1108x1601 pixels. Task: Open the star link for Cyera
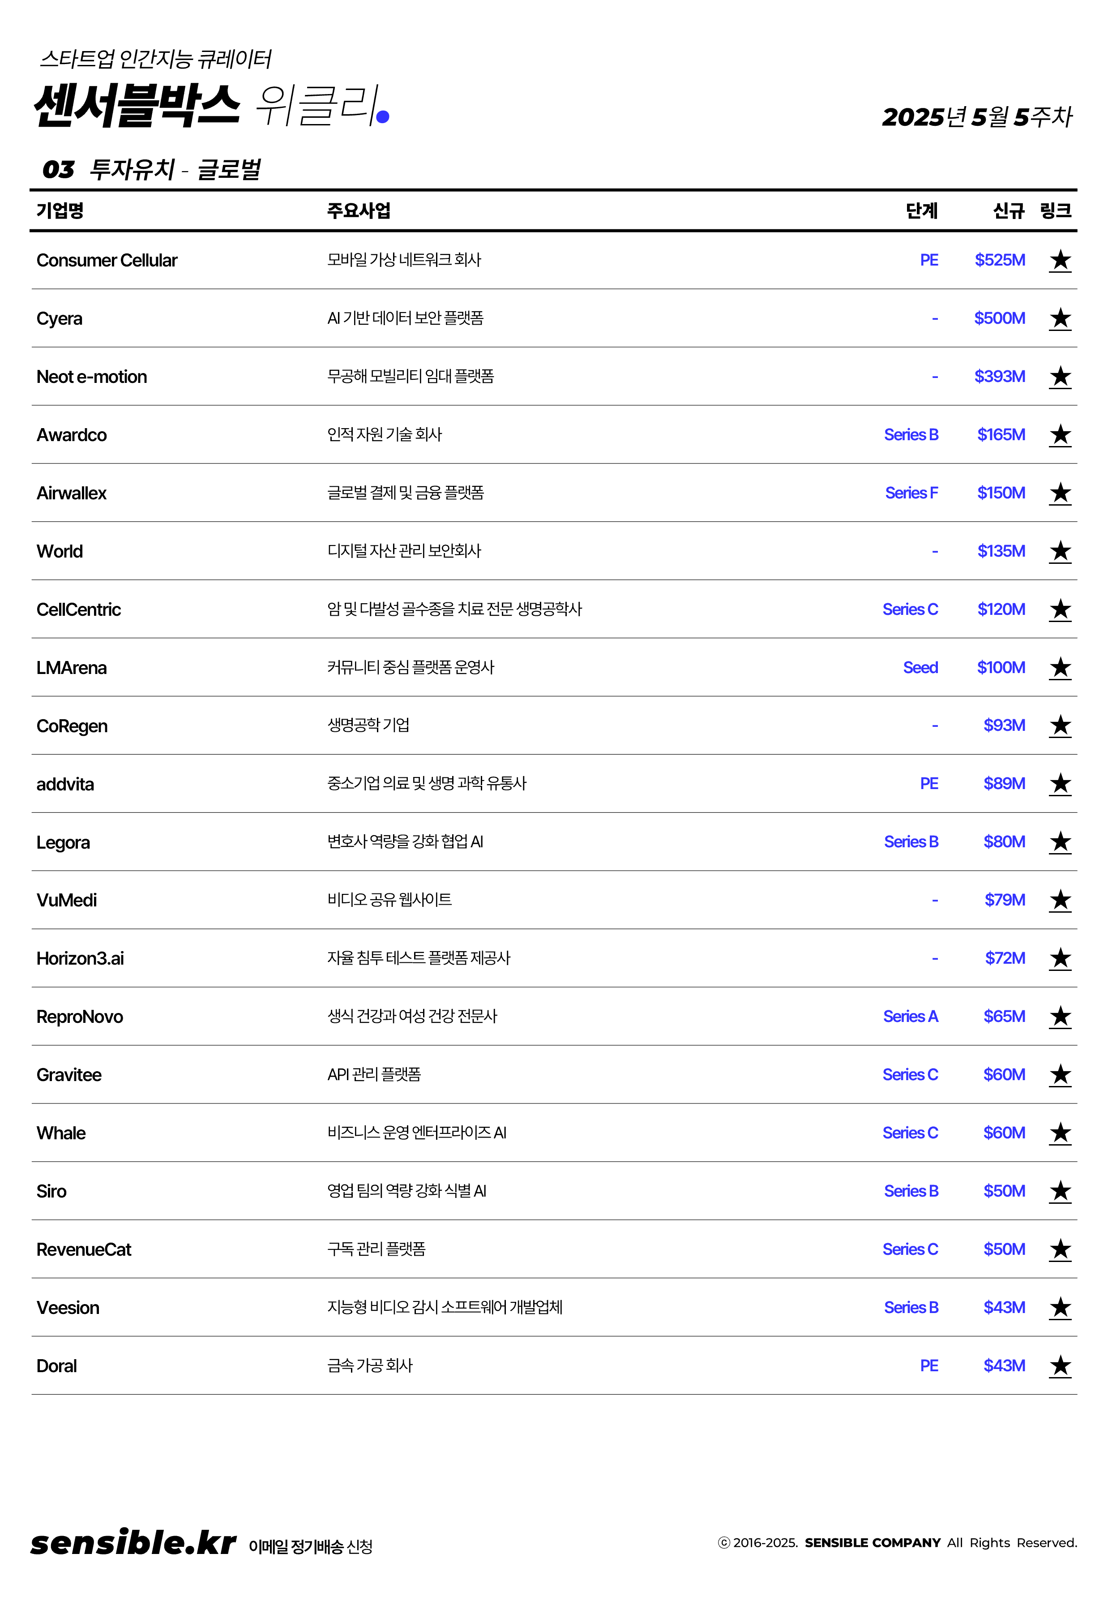click(1059, 319)
